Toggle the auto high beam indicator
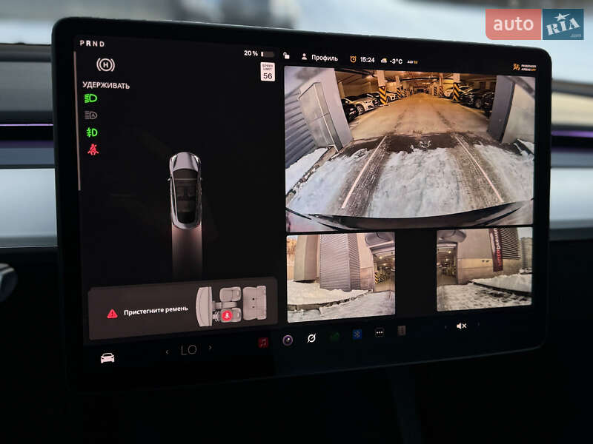593x444 pixels. point(92,115)
